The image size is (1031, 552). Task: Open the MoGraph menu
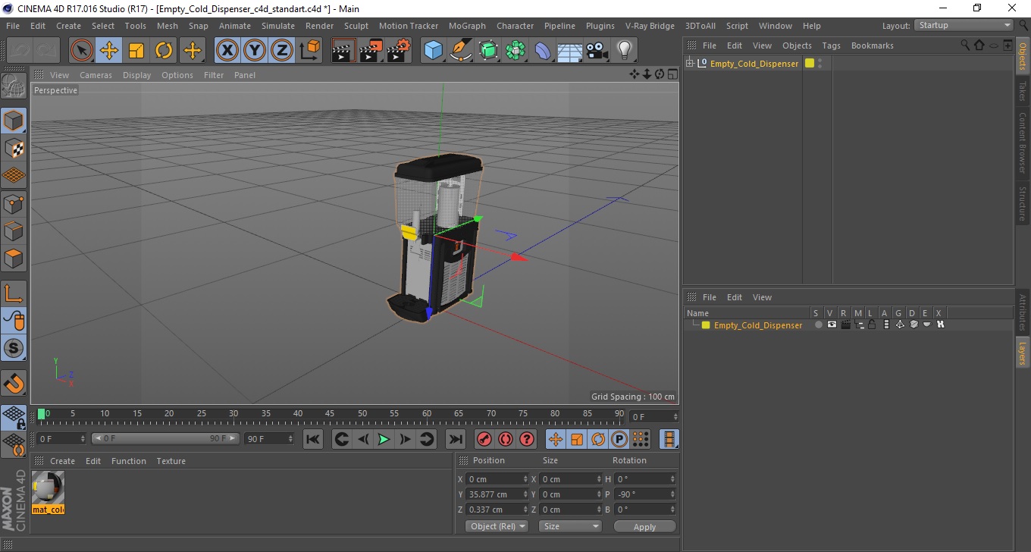point(467,26)
